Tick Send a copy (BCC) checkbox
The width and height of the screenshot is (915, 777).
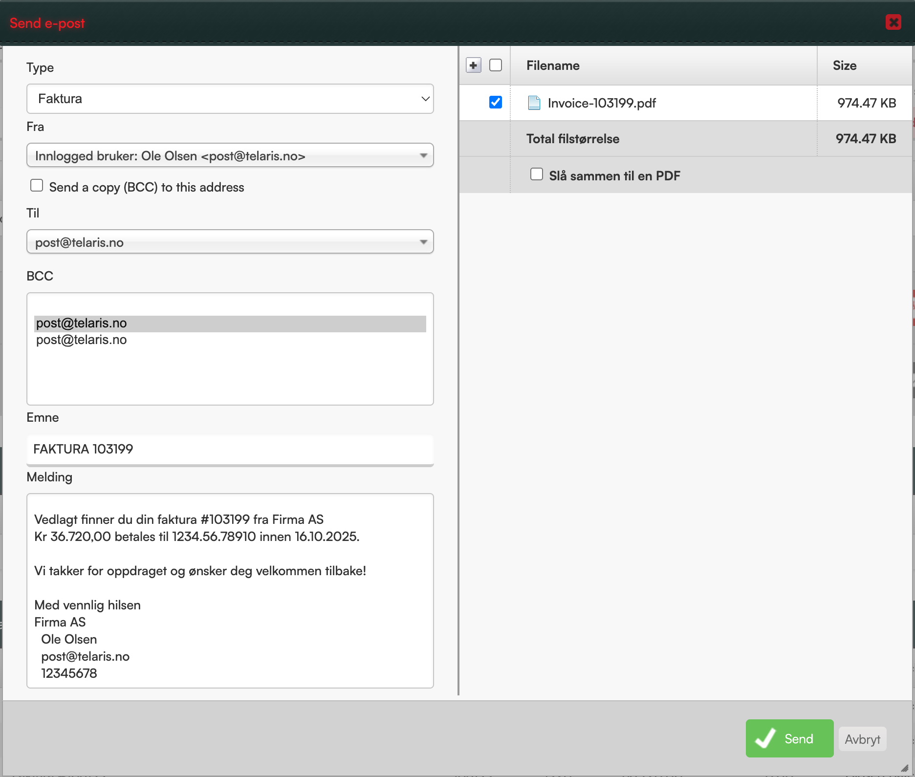click(x=37, y=186)
